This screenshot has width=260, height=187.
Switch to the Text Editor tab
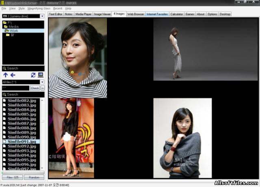coord(56,14)
